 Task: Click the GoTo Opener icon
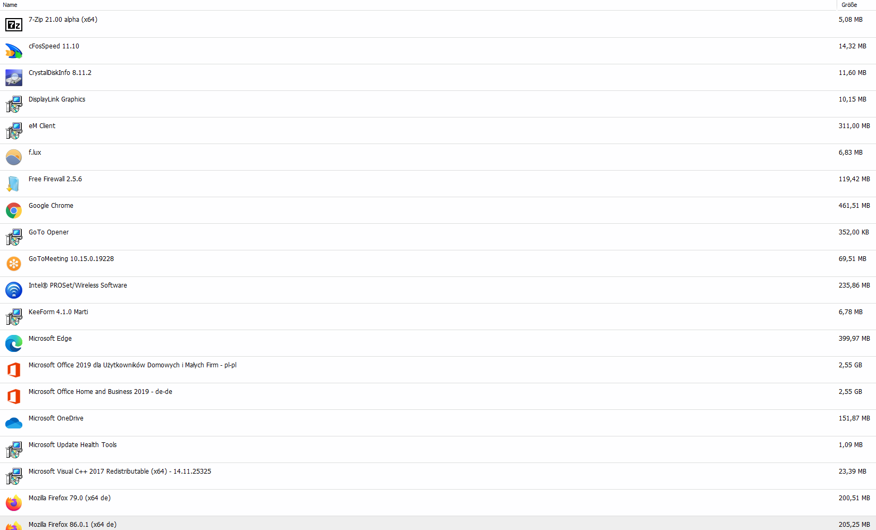point(14,237)
